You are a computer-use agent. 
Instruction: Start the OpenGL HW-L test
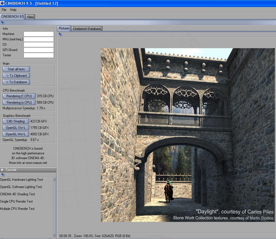(16, 134)
